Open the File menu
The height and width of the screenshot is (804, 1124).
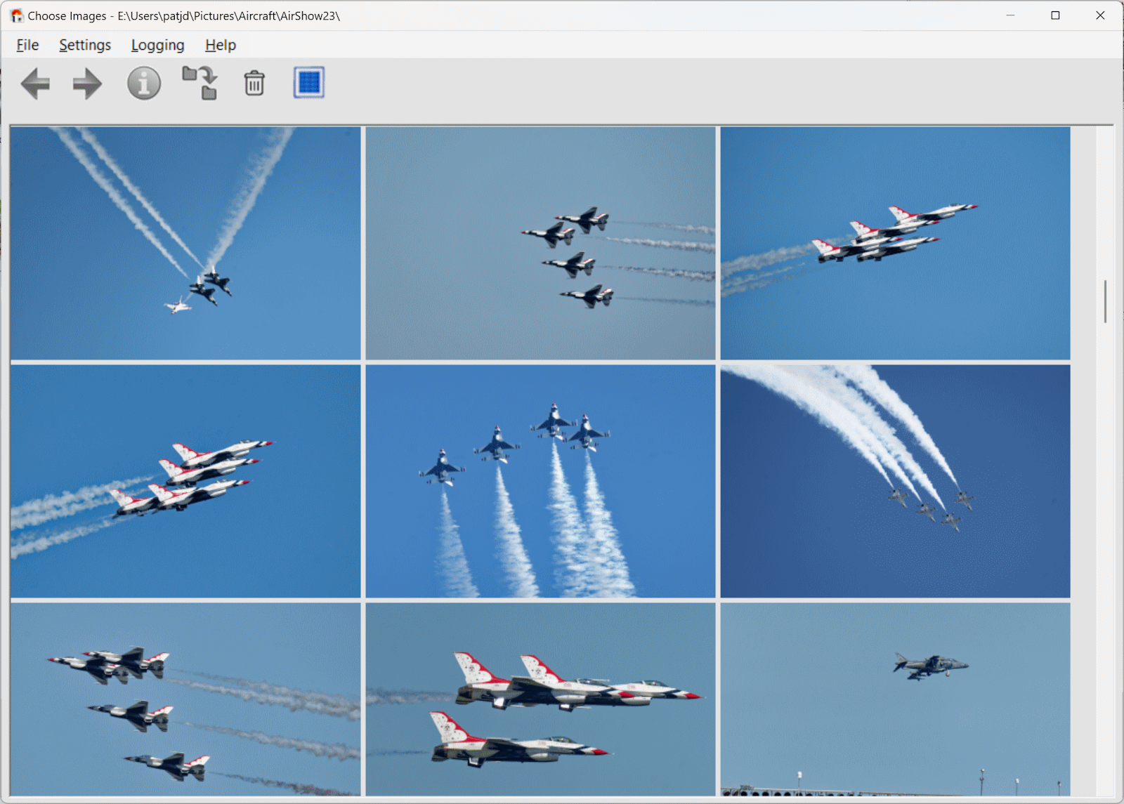pyautogui.click(x=27, y=45)
